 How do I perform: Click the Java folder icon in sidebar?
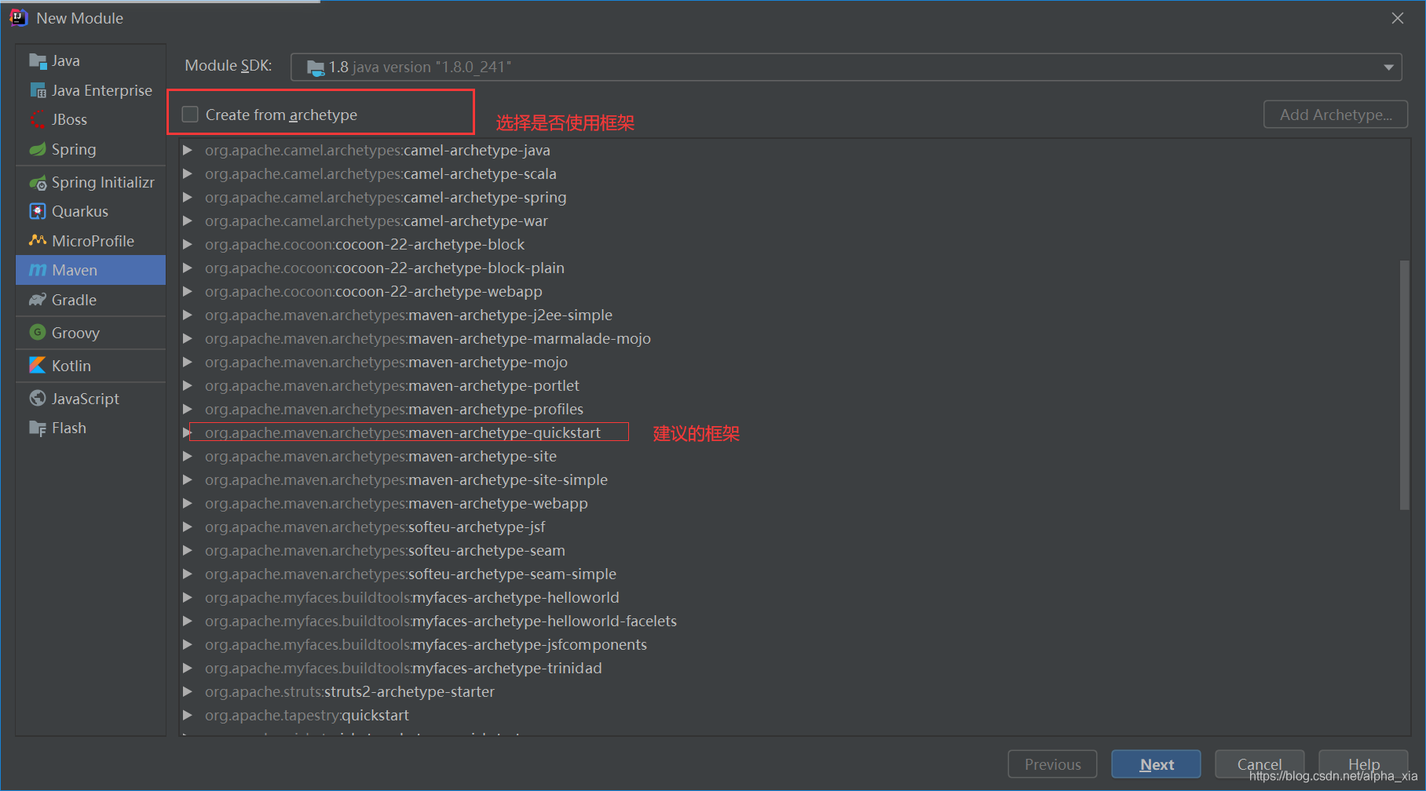(x=38, y=61)
